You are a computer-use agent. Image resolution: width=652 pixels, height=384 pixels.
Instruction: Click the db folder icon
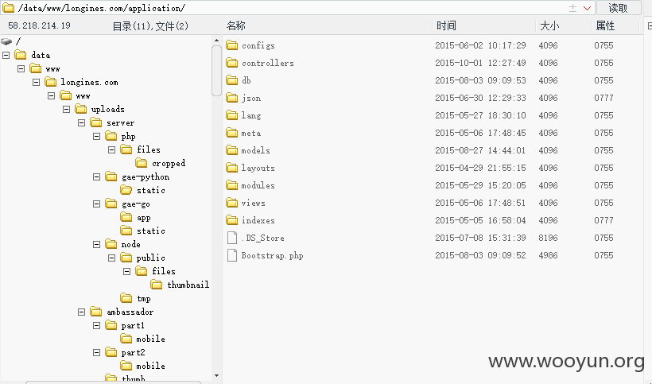point(232,80)
